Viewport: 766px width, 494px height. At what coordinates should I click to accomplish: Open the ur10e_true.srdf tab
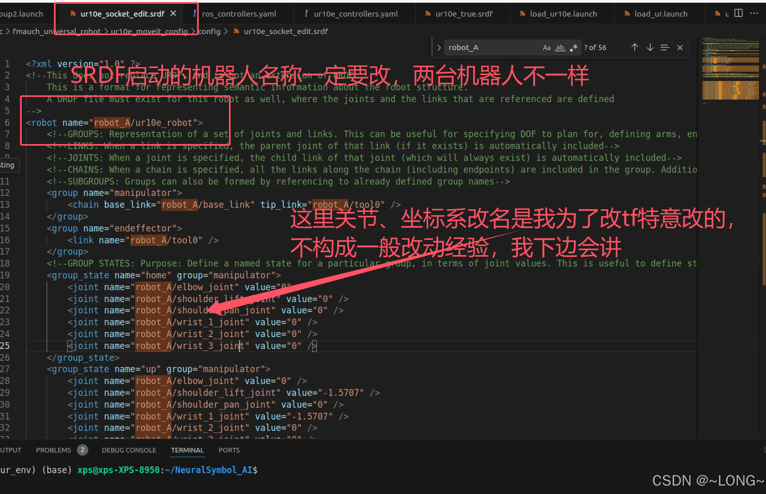click(463, 14)
